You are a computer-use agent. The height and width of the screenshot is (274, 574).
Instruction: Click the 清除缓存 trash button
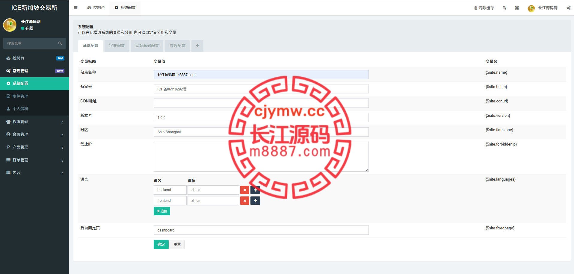coord(484,8)
